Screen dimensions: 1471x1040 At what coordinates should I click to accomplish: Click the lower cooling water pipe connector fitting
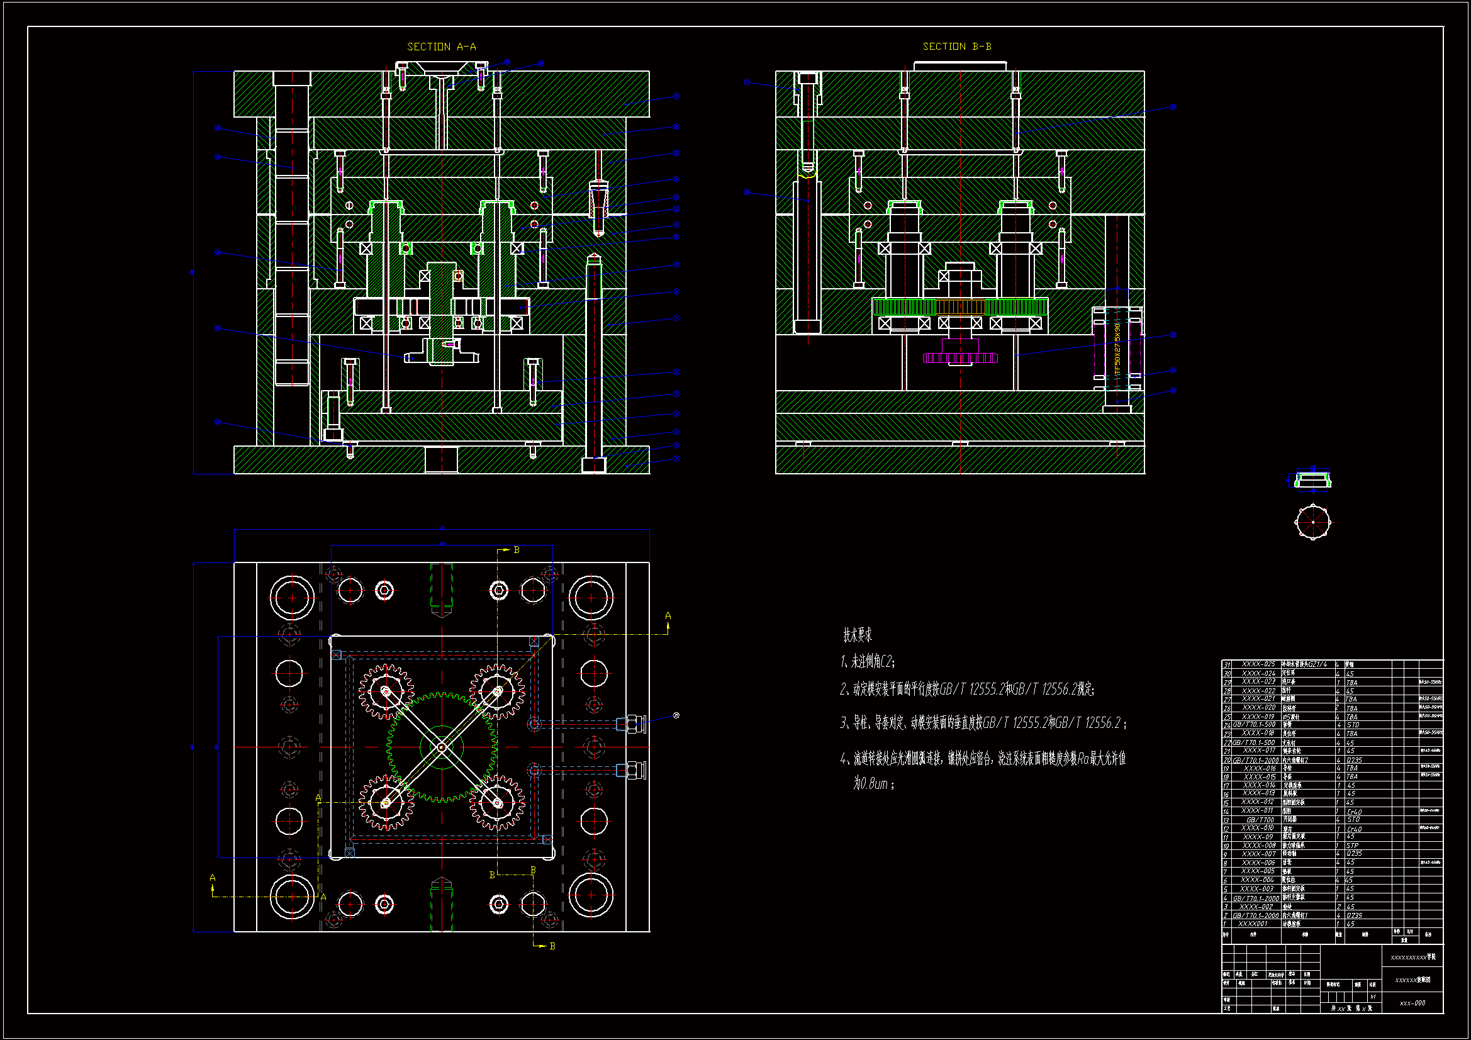634,769
